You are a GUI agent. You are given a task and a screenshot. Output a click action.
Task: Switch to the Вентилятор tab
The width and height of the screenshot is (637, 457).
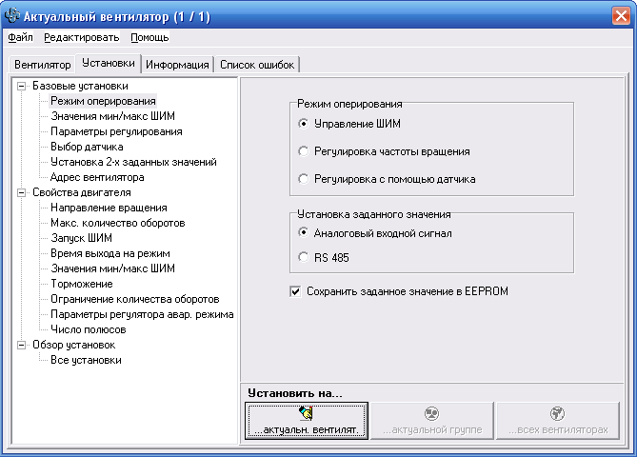pos(42,65)
